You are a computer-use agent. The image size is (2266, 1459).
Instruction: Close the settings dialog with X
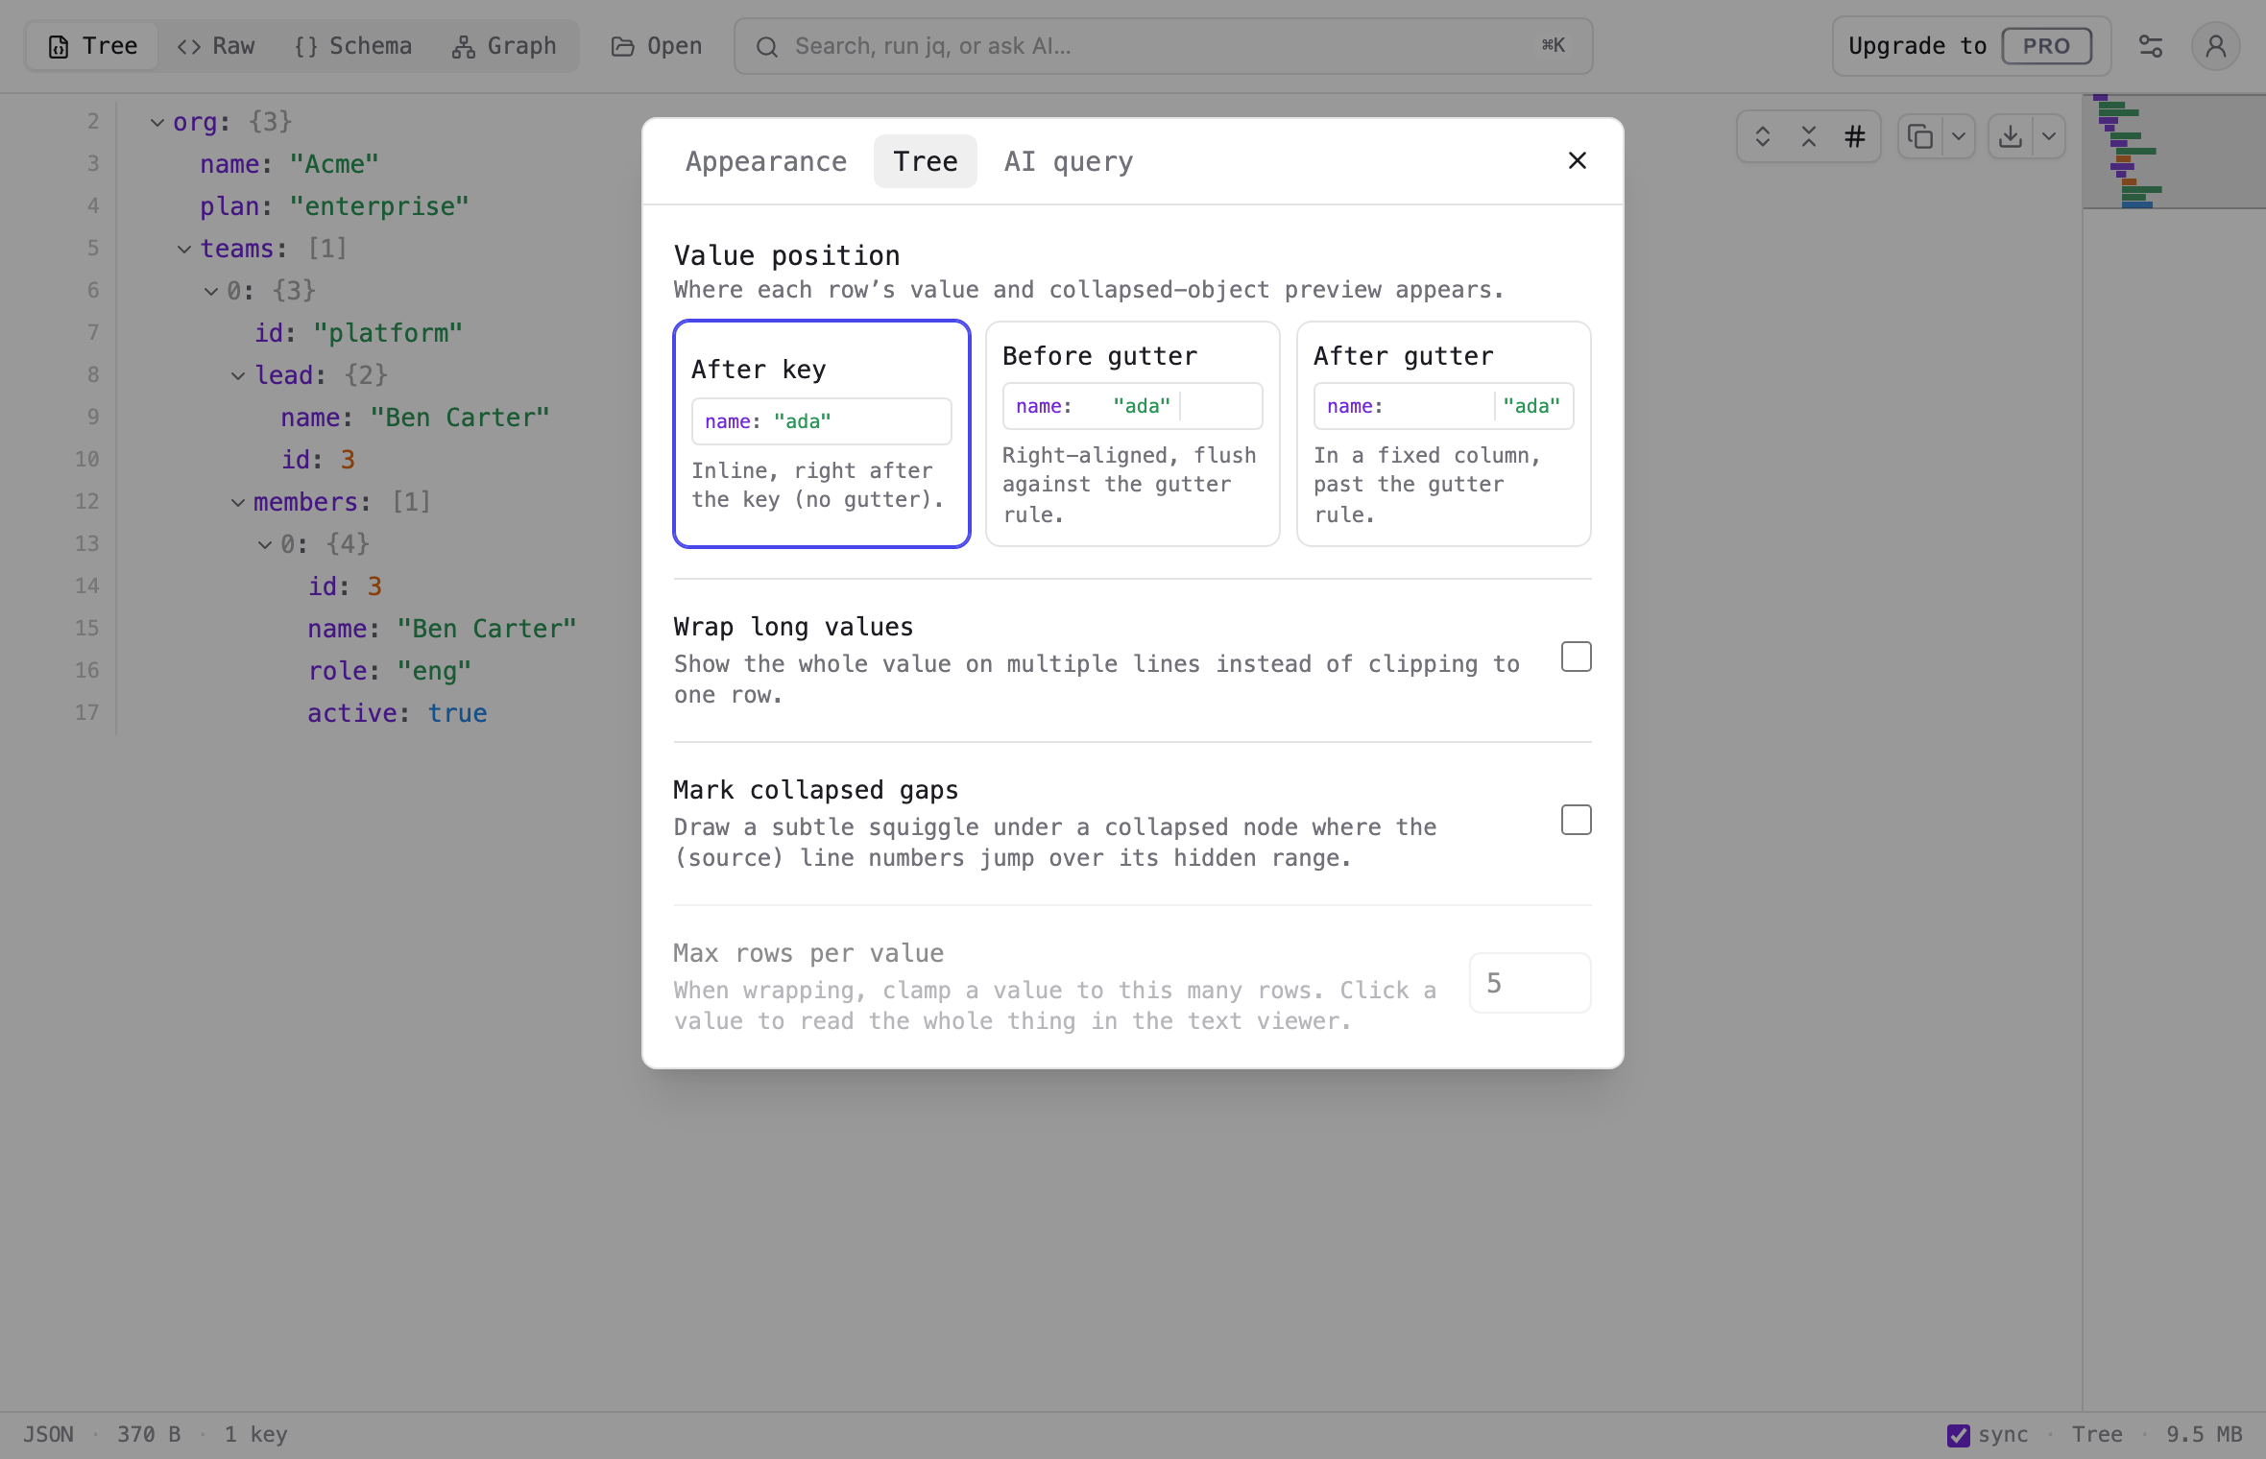(1577, 160)
